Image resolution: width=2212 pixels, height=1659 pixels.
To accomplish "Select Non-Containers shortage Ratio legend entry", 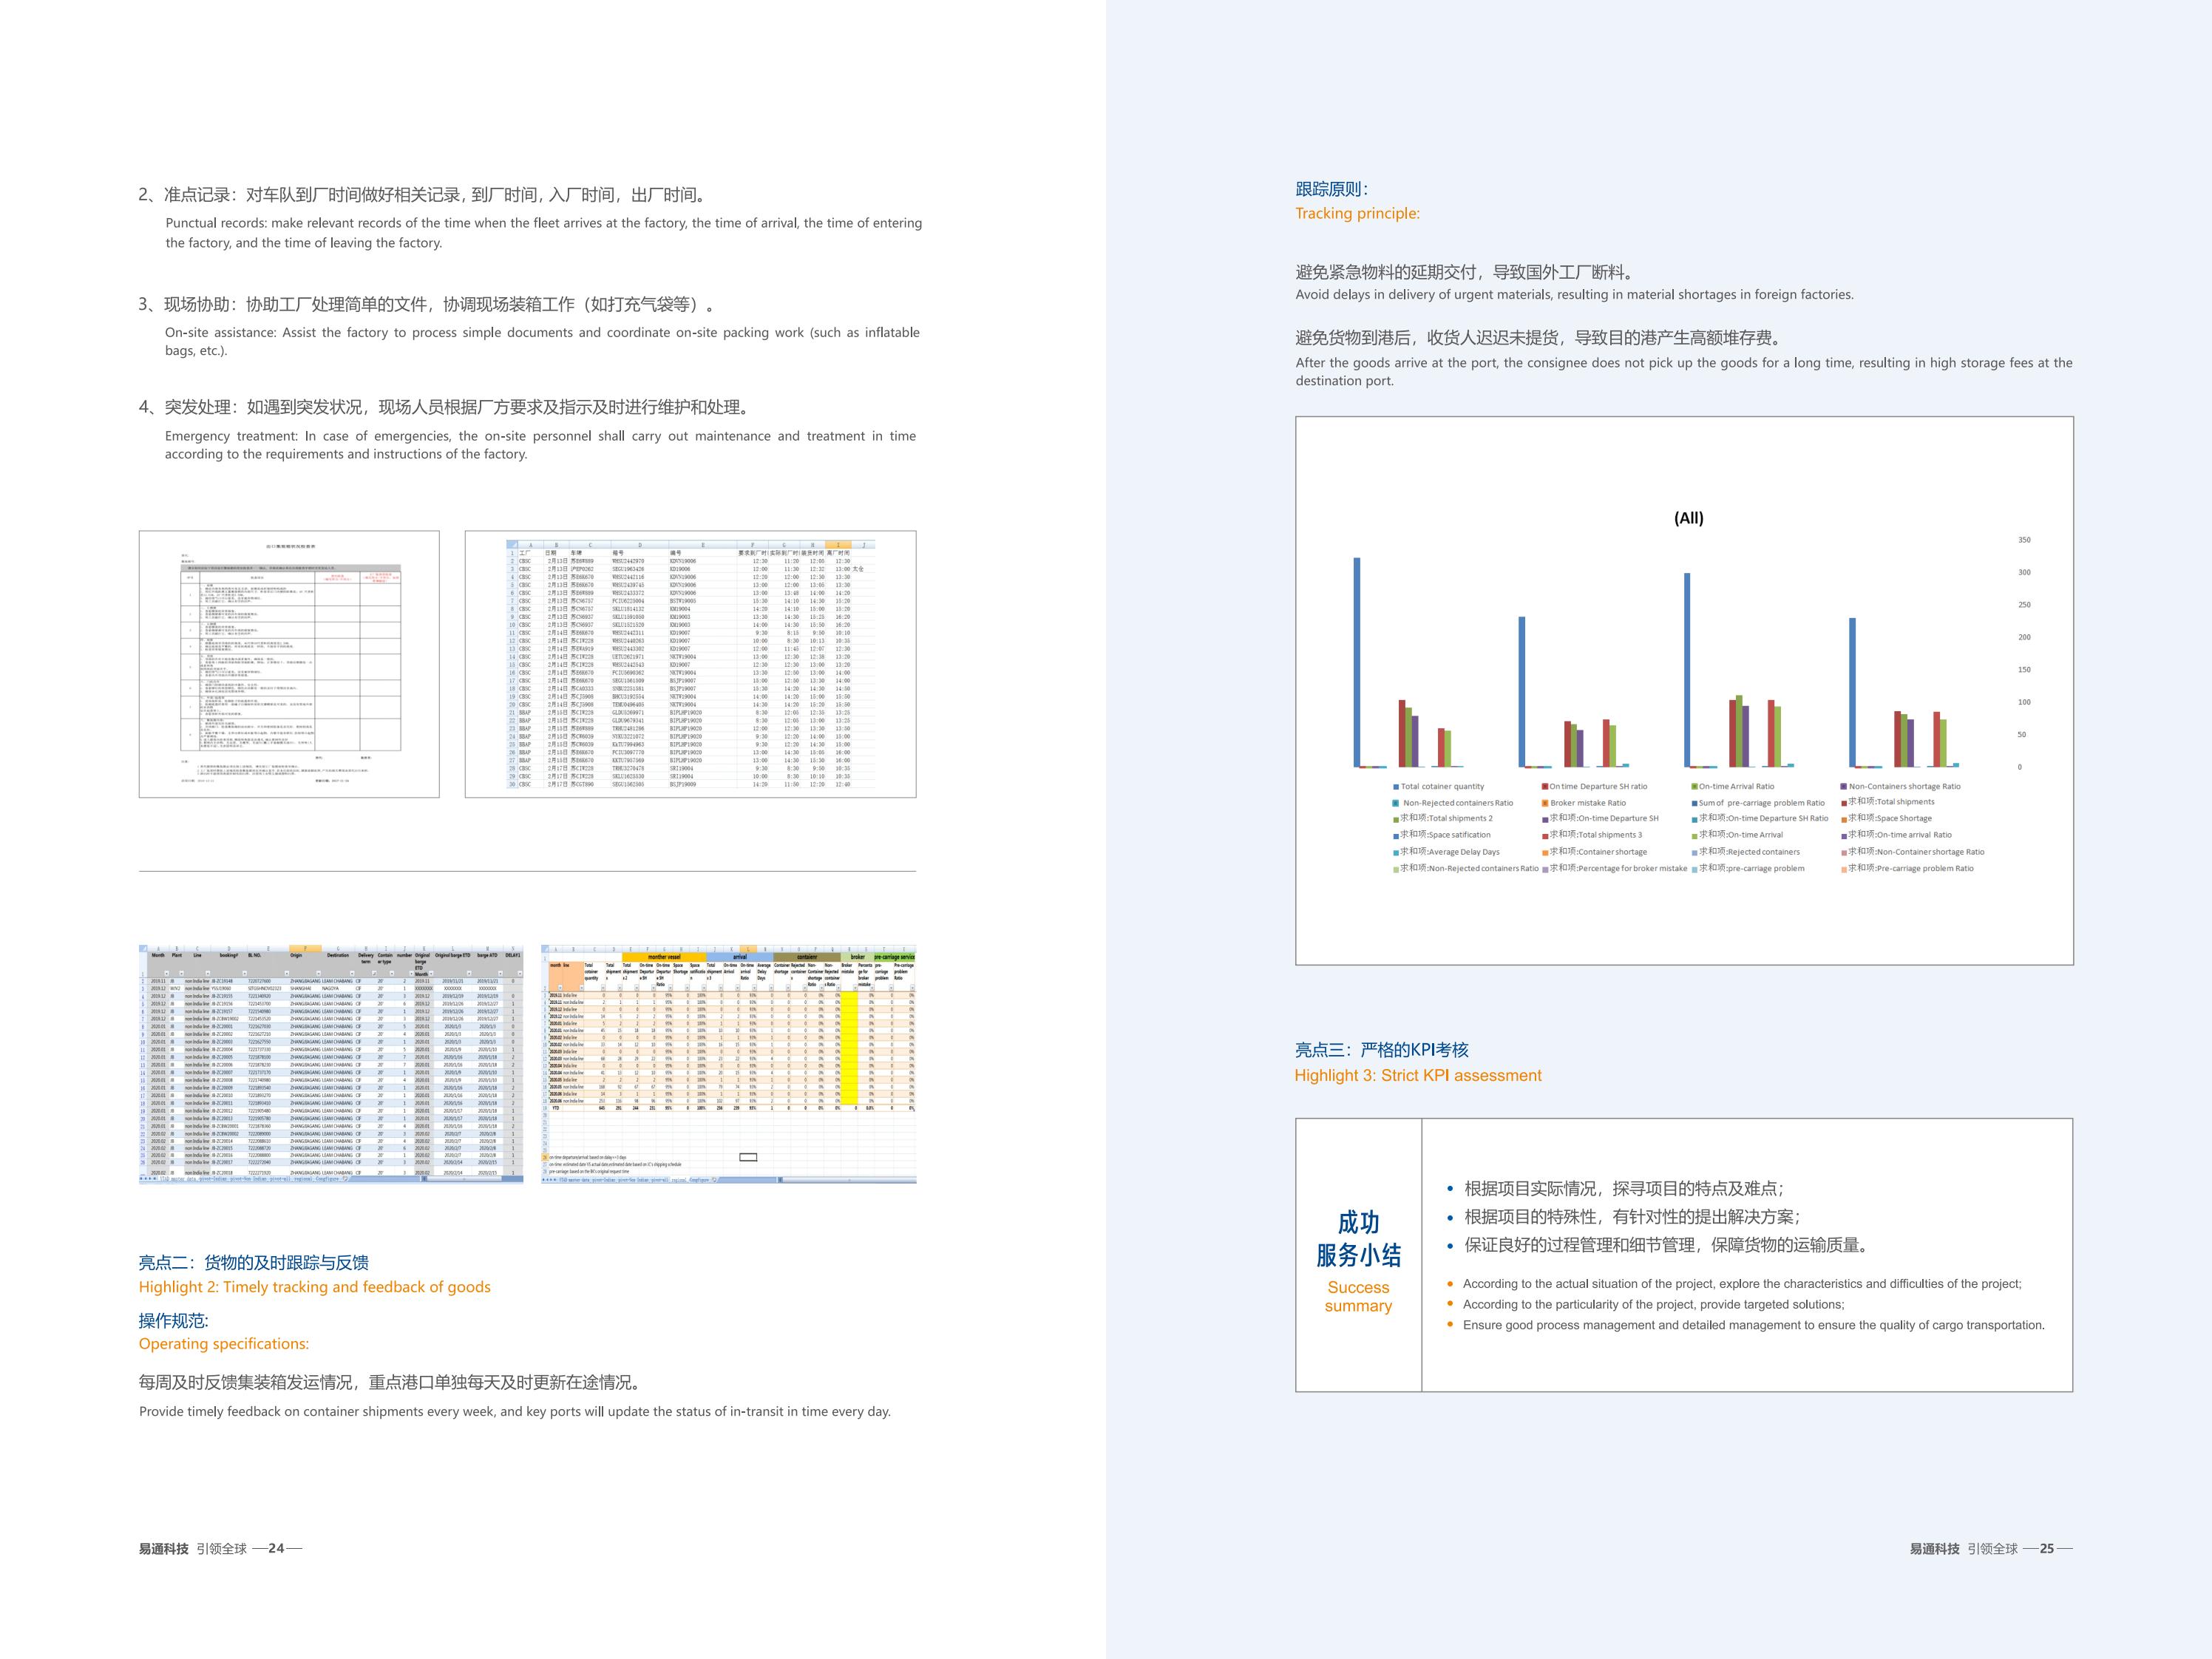I will (x=1900, y=786).
